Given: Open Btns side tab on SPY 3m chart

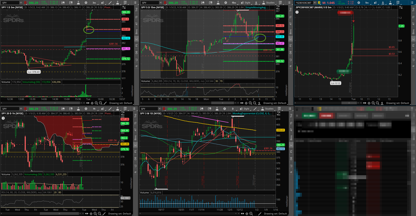Looking at the screenshot, I should pyautogui.click(x=137, y=32).
